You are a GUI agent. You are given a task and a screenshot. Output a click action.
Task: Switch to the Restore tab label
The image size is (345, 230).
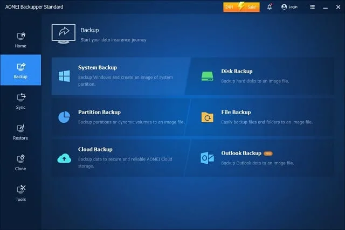[20, 138]
